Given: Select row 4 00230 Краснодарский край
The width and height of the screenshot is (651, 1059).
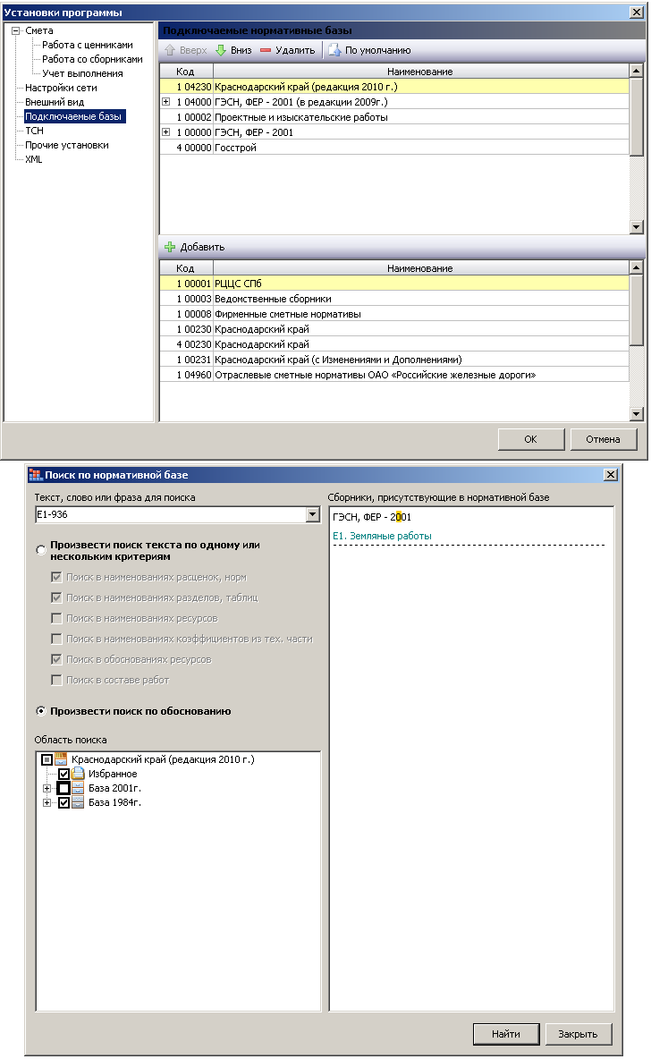Looking at the screenshot, I should click(394, 344).
